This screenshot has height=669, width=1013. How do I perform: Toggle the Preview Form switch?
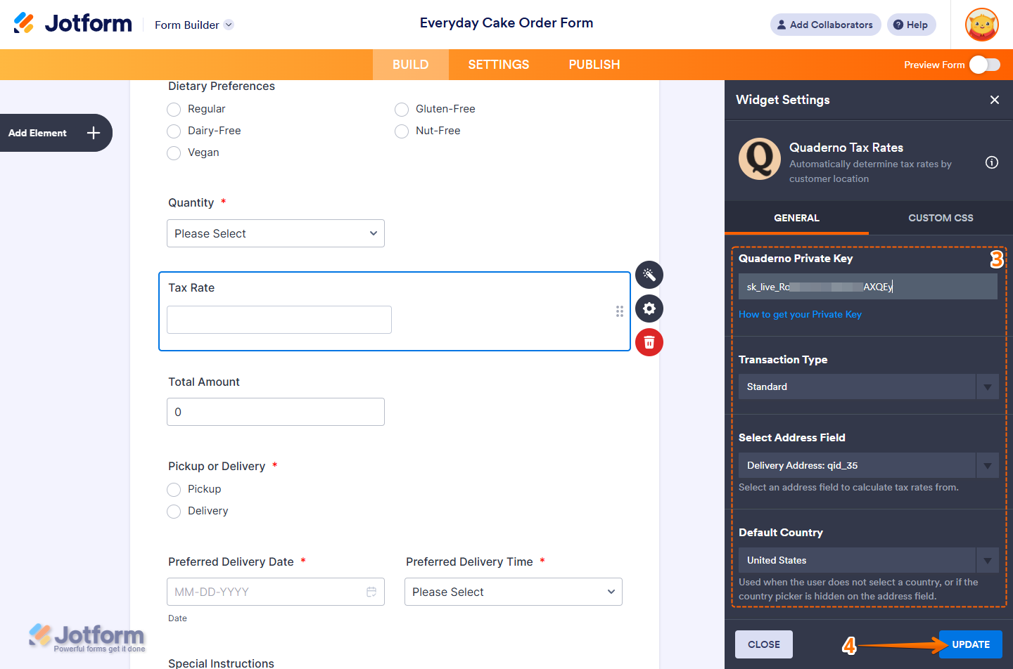pos(985,64)
